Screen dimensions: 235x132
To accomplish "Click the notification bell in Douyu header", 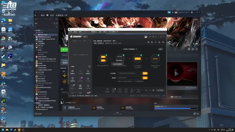I will (159, 42).
